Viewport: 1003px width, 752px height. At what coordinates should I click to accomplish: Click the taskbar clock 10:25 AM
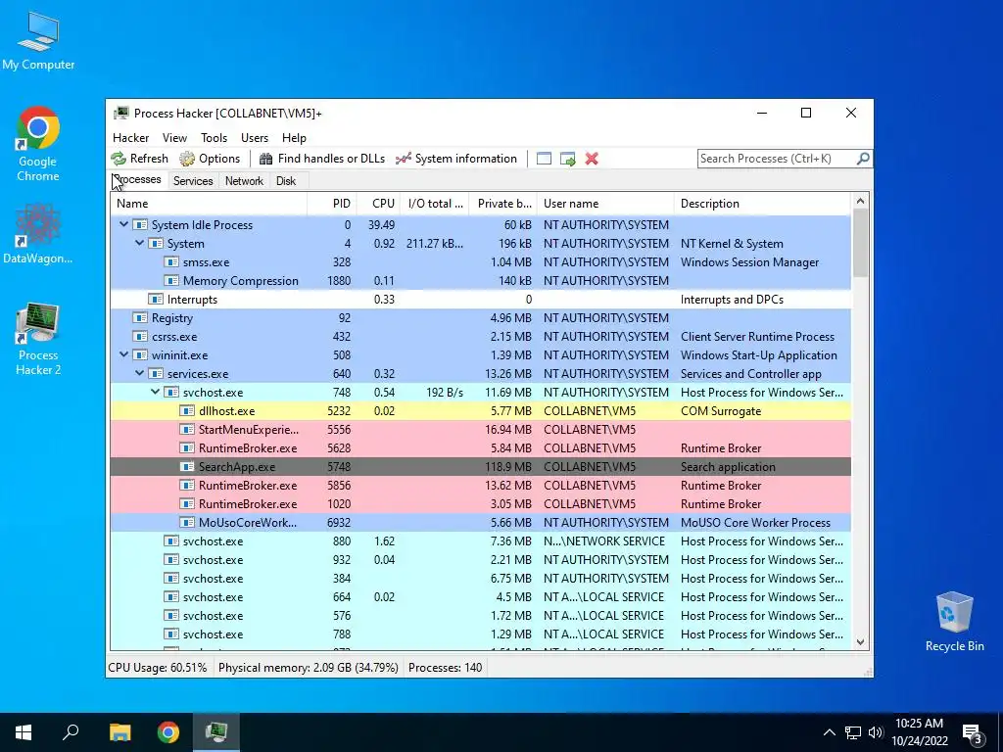pos(919,724)
